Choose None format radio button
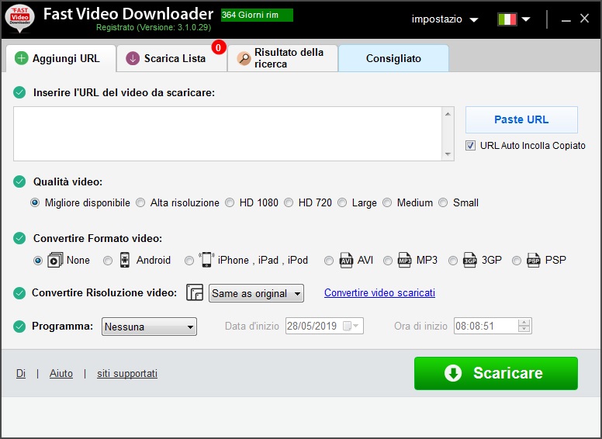 37,261
